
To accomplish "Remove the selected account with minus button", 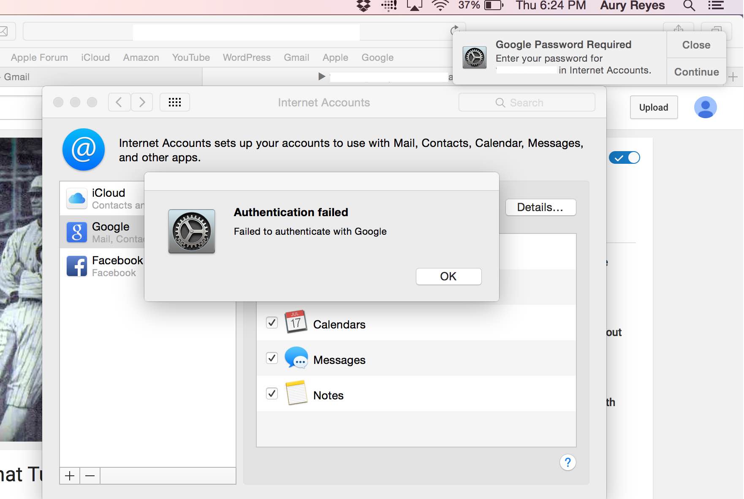I will click(90, 476).
